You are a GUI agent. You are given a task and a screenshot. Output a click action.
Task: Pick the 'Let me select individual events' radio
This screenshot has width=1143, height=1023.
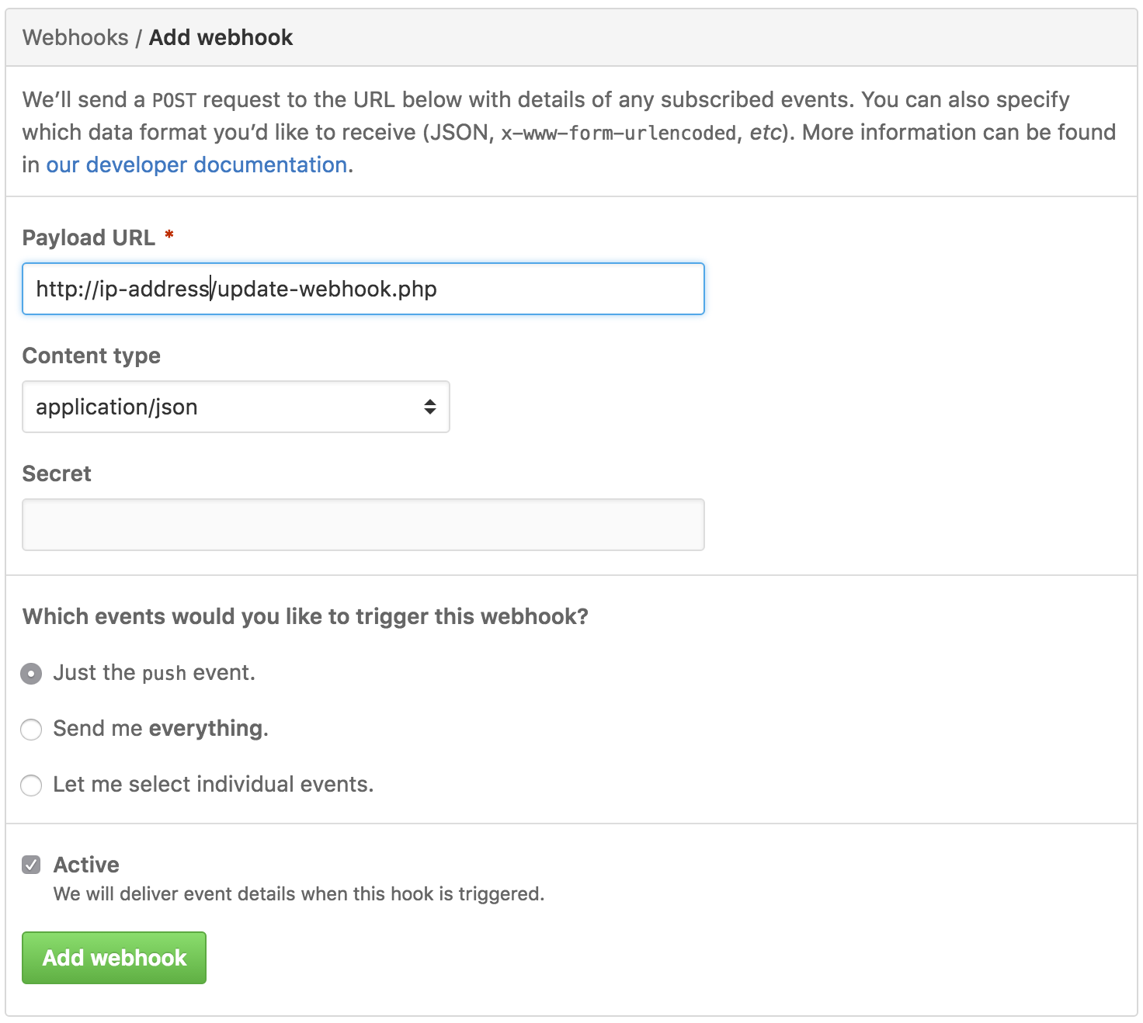tap(31, 785)
